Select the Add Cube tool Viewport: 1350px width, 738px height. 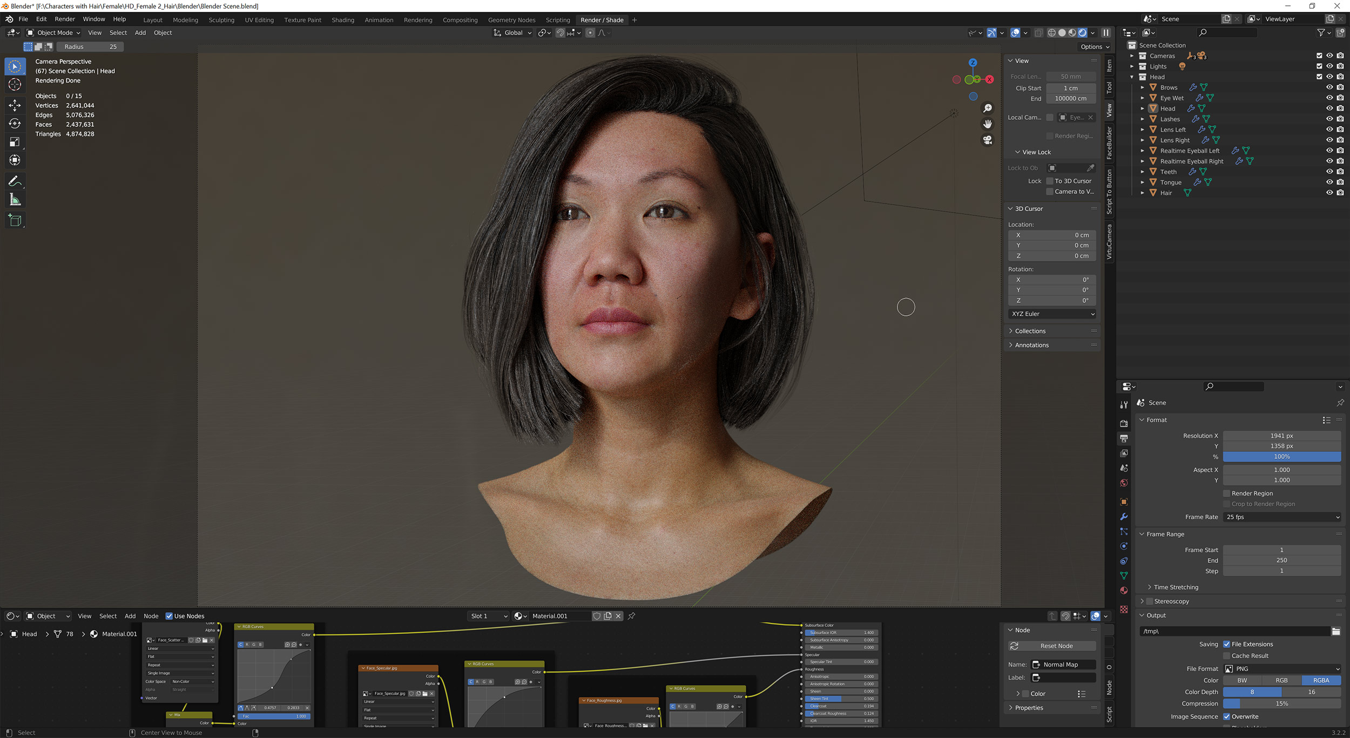click(x=15, y=220)
